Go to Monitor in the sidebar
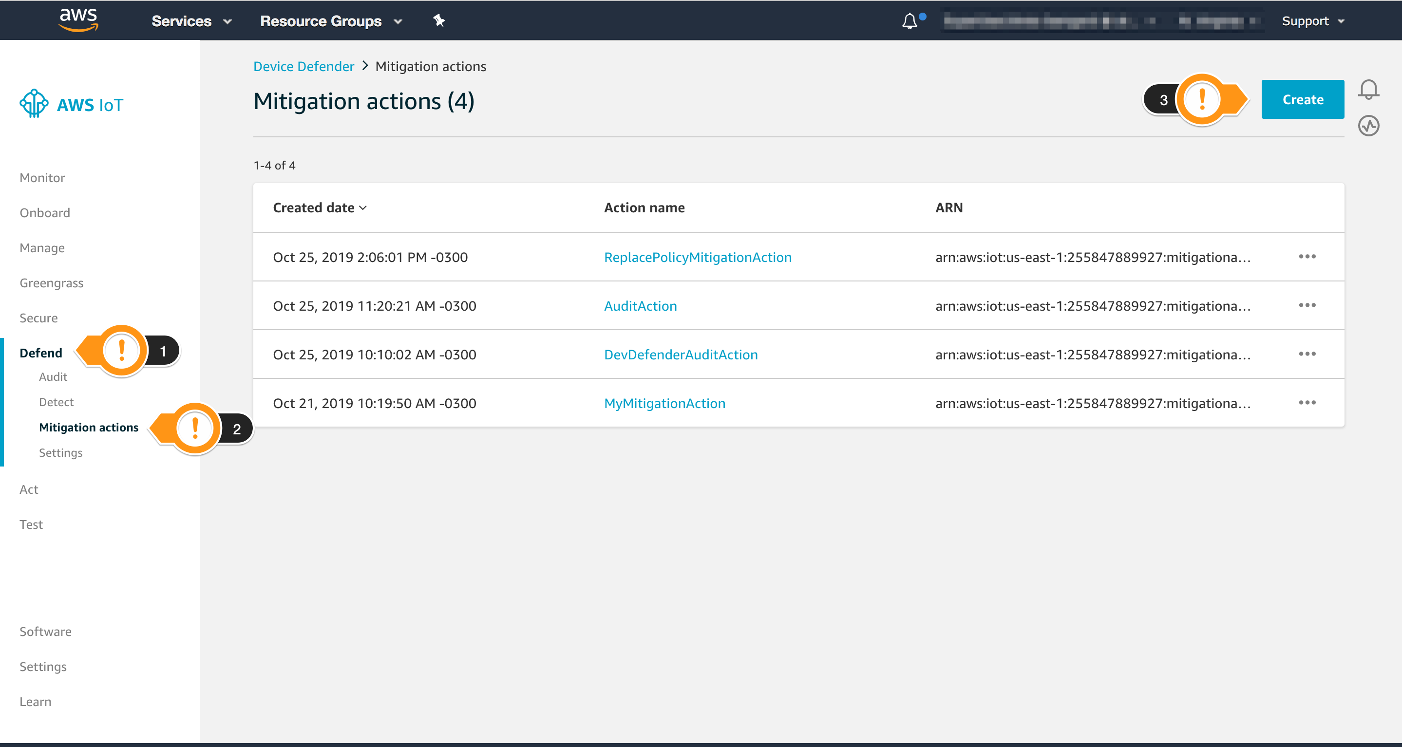Image resolution: width=1402 pixels, height=747 pixels. coord(42,178)
